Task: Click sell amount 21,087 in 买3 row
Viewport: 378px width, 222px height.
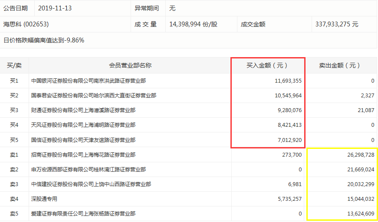Action: [x=367, y=110]
